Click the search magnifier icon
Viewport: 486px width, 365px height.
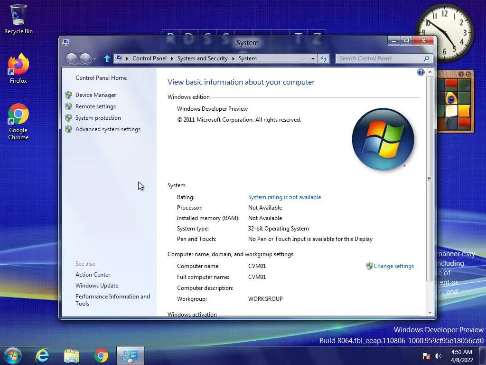coord(427,58)
